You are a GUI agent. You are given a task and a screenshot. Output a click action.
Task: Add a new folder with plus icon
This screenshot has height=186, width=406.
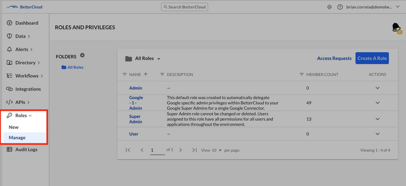(82, 55)
